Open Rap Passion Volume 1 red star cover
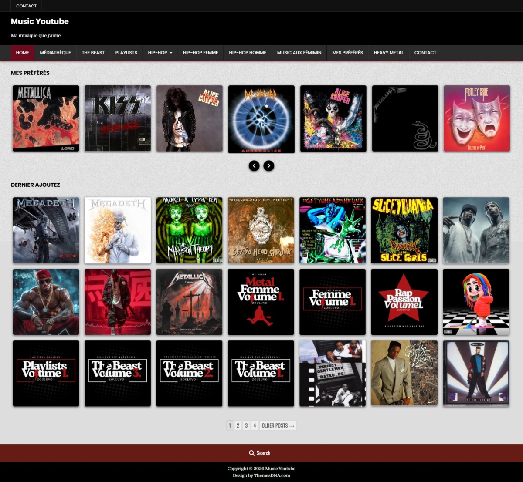 click(404, 302)
